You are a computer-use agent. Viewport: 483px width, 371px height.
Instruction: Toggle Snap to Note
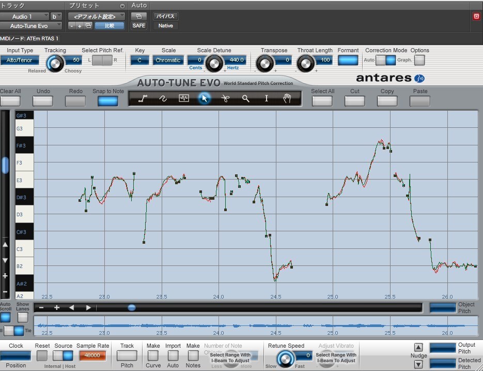[108, 101]
